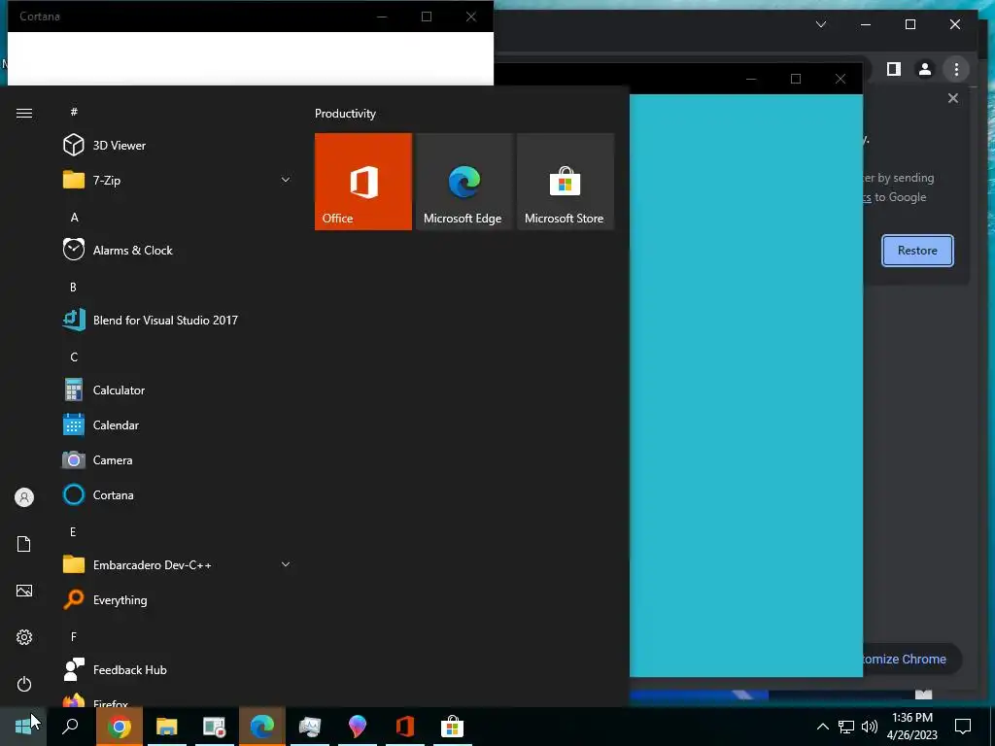Image resolution: width=995 pixels, height=746 pixels.
Task: Expand the Start menu hamburger navigation
Action: pos(24,114)
